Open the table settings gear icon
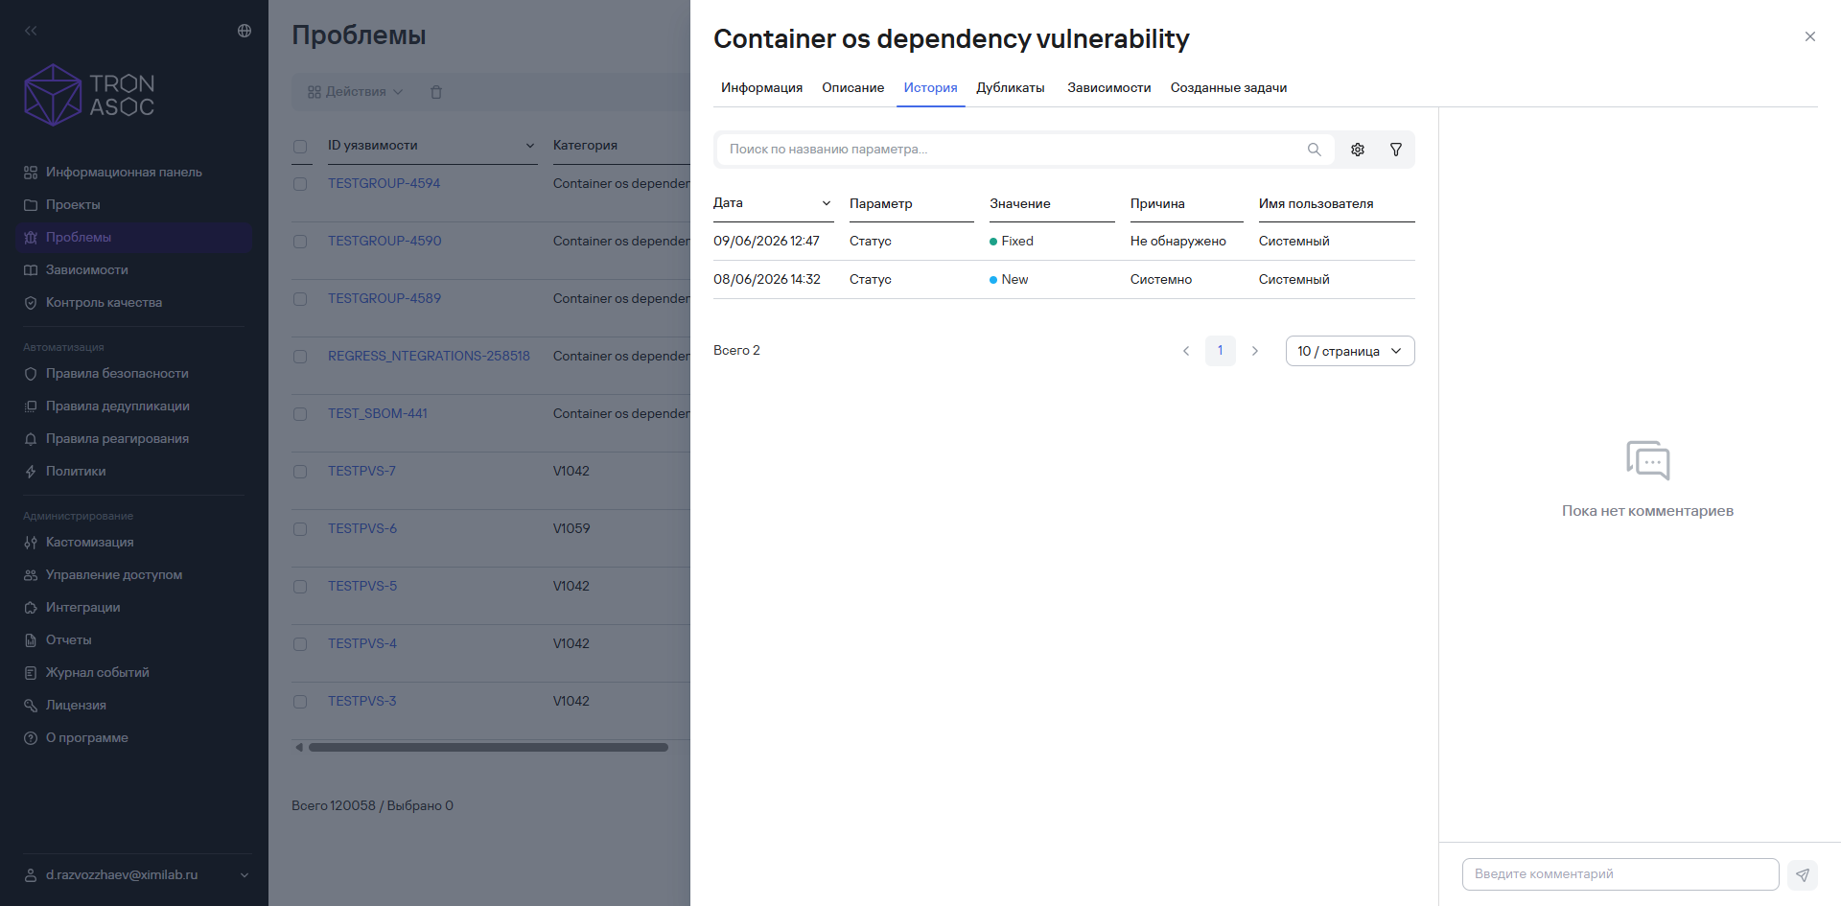The height and width of the screenshot is (906, 1841). 1358,150
